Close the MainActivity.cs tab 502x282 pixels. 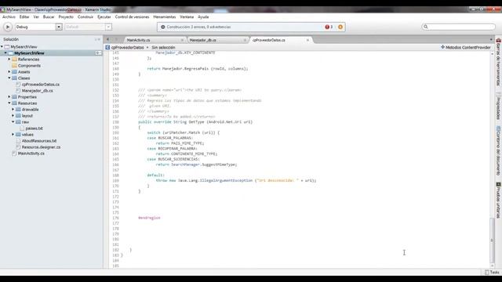182,40
